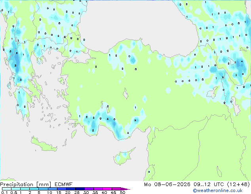The width and height of the screenshot is (251, 194).
Task: Click the purple swatch between 30 and 35
Action: click(x=89, y=189)
